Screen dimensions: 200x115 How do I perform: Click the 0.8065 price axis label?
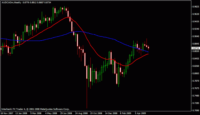coord(196,73)
